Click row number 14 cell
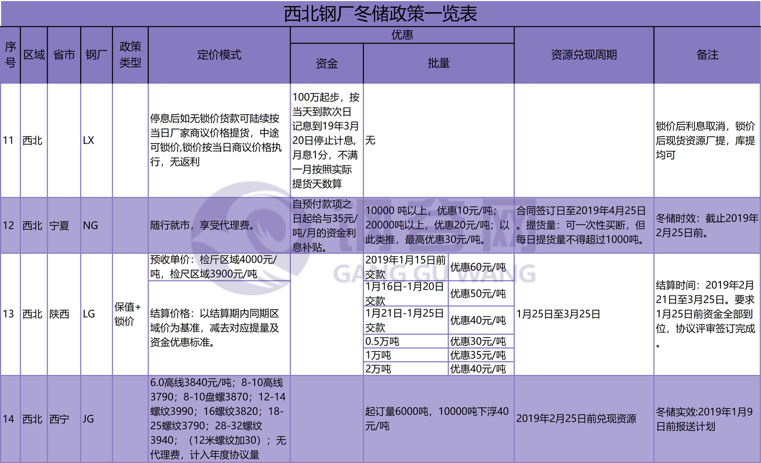 tap(11, 419)
